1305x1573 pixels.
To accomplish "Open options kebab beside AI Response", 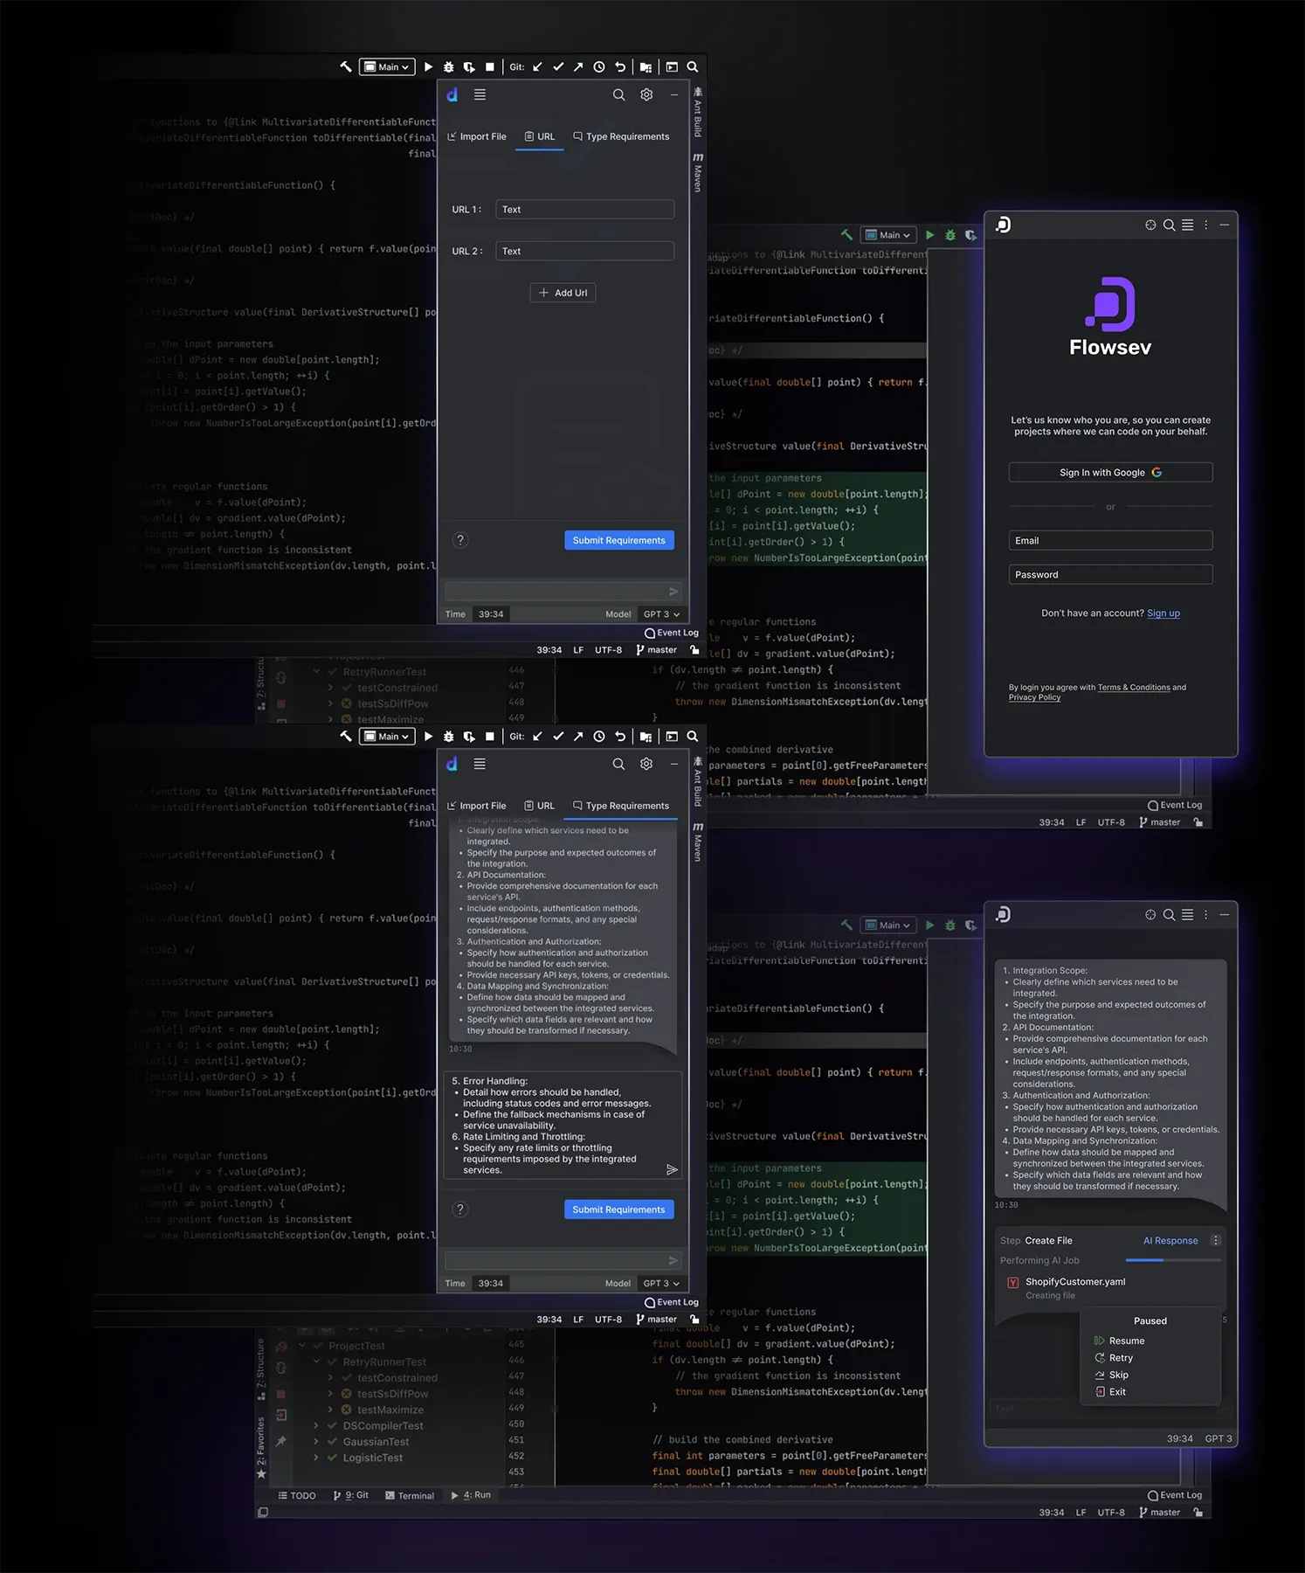I will pos(1215,1241).
